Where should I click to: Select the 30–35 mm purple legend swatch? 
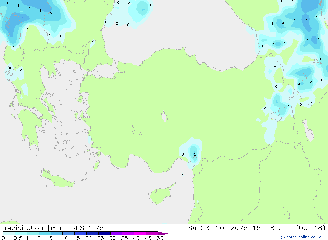116,233
